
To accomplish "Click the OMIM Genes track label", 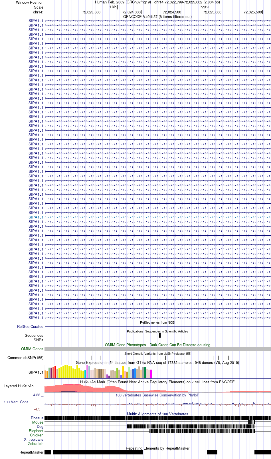I will [32, 349].
